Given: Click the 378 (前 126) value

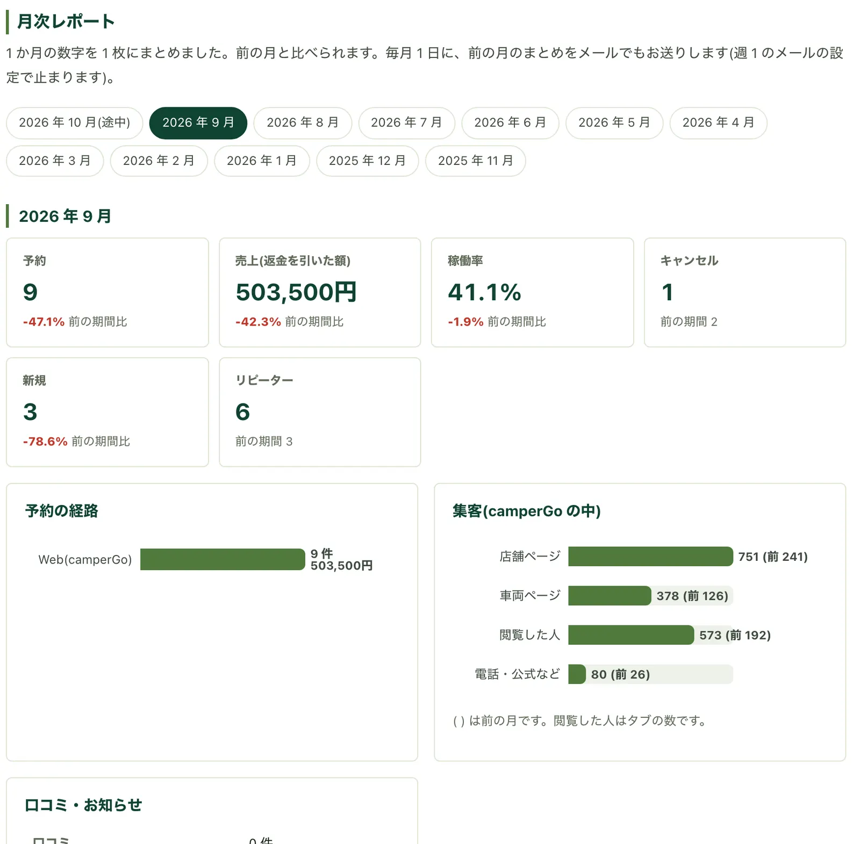Looking at the screenshot, I should (x=692, y=596).
